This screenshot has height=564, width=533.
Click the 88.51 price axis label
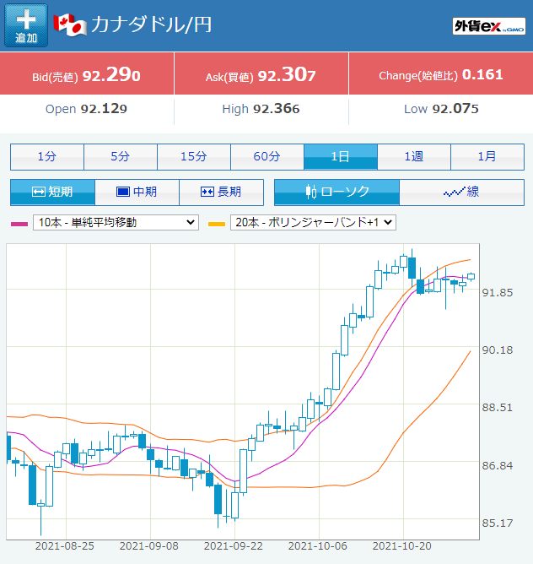click(498, 408)
